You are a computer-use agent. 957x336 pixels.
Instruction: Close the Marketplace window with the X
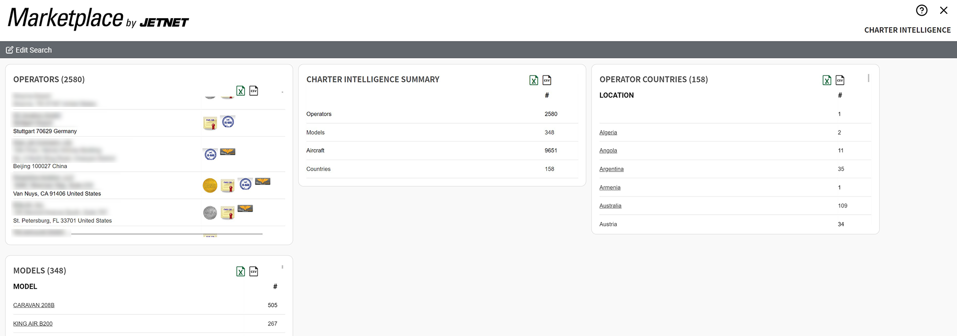[x=944, y=11]
